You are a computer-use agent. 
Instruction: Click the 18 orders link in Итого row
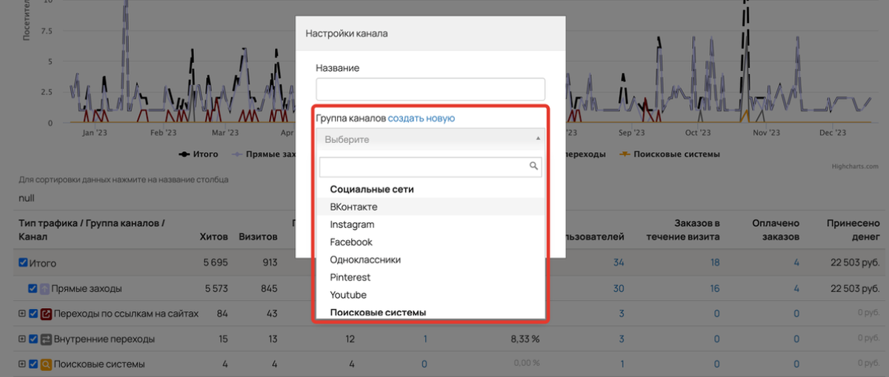click(715, 263)
